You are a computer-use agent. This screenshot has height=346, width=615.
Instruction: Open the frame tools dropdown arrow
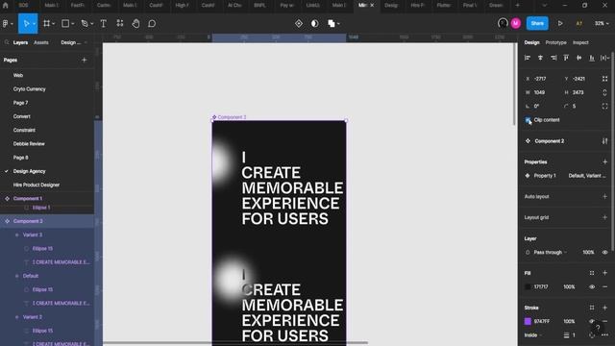coord(54,24)
